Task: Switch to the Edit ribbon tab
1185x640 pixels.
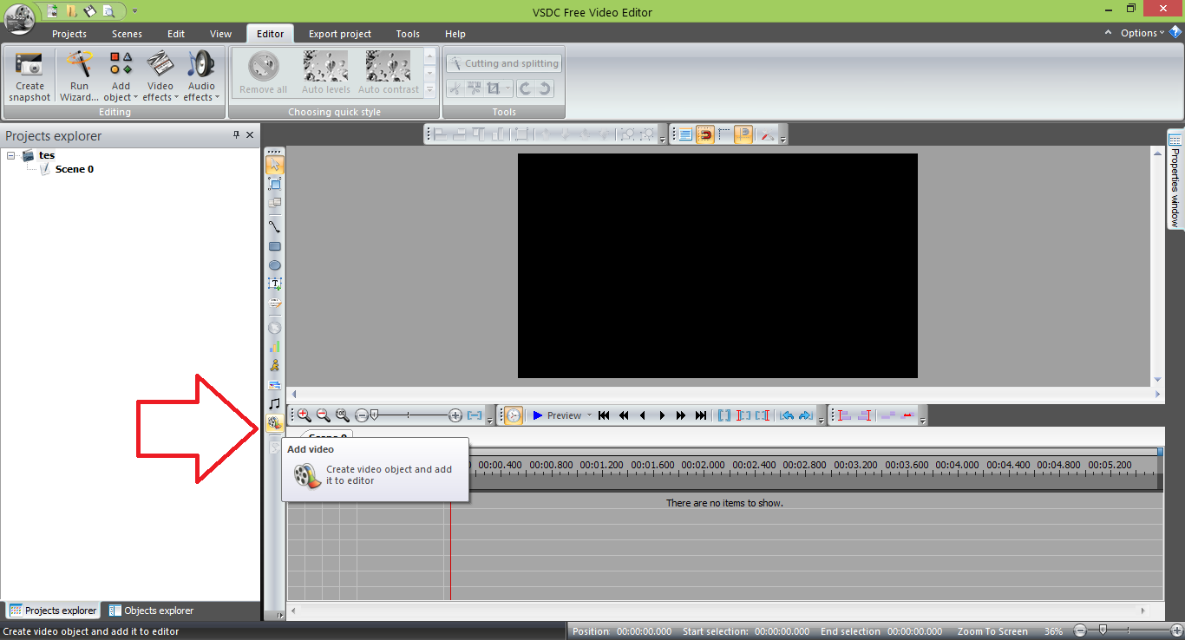Action: 176,34
